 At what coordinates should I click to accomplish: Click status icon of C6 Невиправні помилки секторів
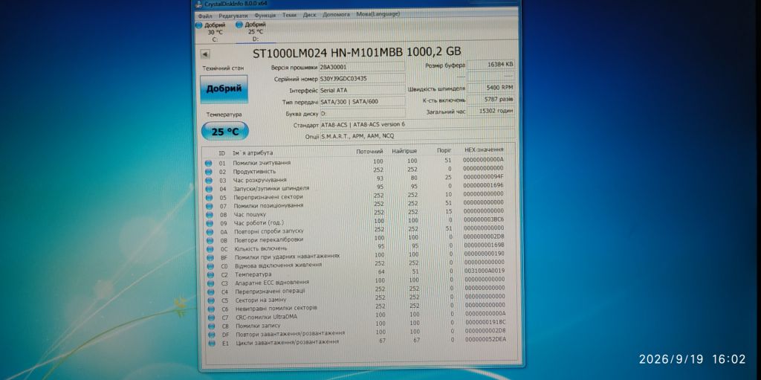click(210, 309)
